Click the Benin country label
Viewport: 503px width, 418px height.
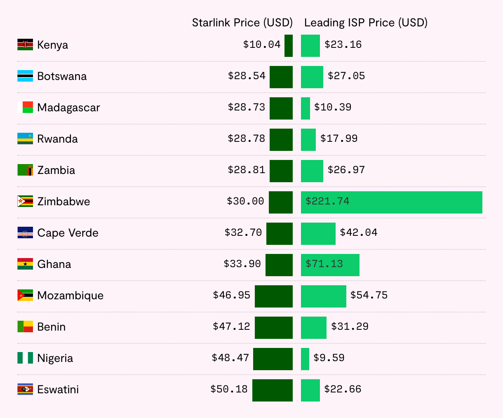point(51,327)
